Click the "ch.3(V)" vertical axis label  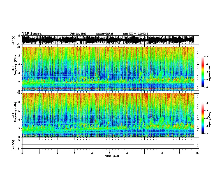(x=13, y=144)
